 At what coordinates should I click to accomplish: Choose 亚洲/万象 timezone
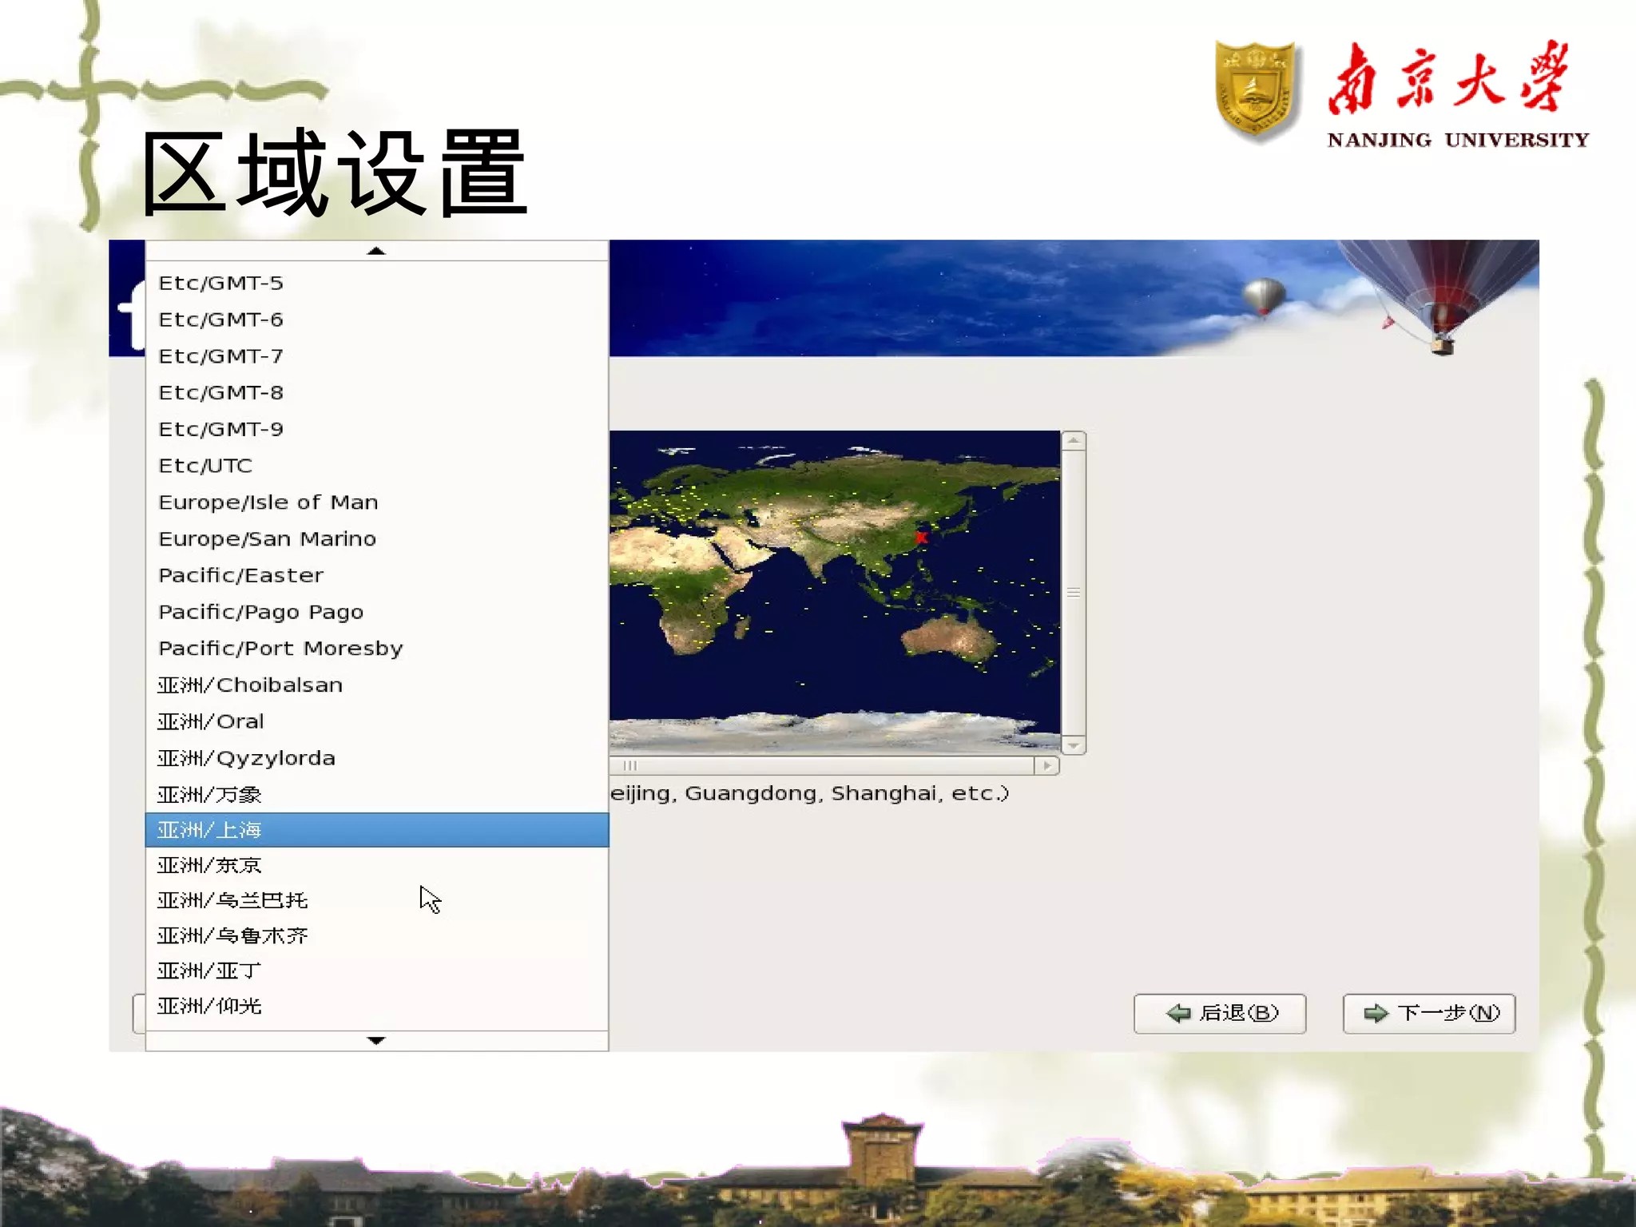(x=376, y=795)
